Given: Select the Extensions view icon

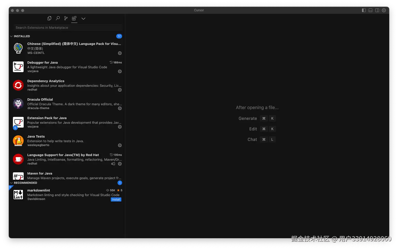Looking at the screenshot, I should click(74, 18).
